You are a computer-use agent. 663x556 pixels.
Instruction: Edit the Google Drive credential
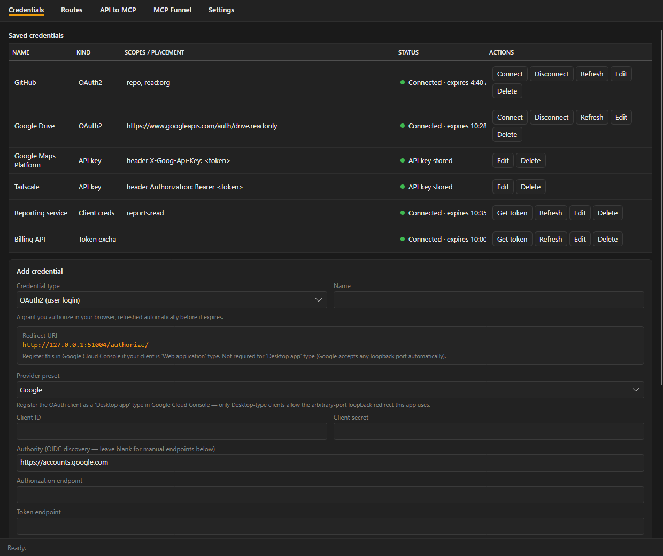click(x=621, y=117)
